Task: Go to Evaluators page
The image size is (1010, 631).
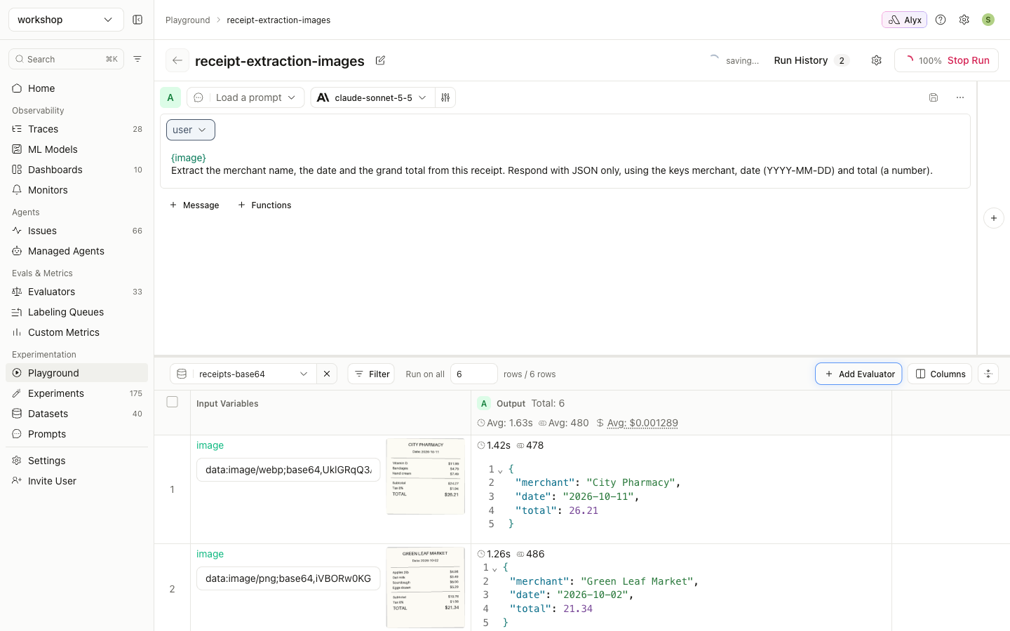Action: point(77,292)
